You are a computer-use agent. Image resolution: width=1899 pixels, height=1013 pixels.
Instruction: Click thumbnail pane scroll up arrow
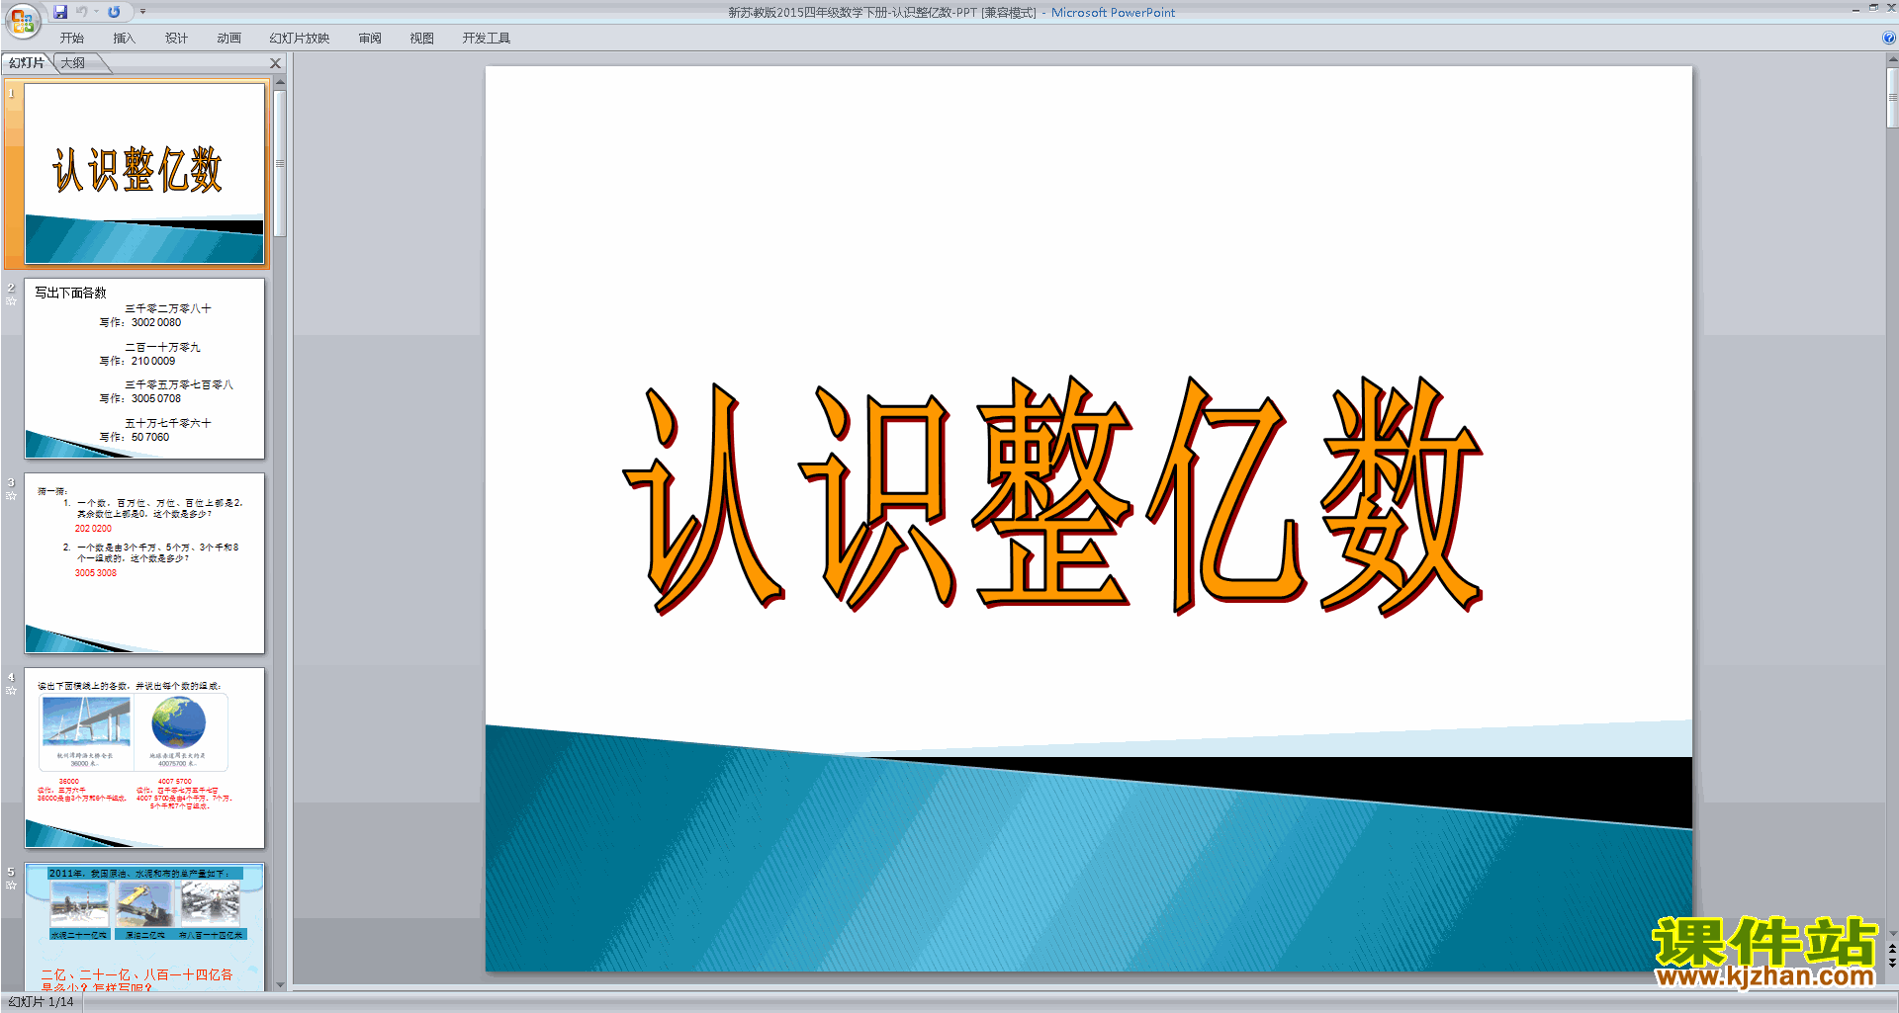[280, 83]
